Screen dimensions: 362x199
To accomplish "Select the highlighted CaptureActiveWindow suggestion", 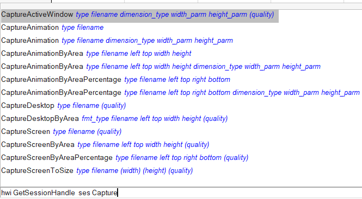I will coord(140,15).
